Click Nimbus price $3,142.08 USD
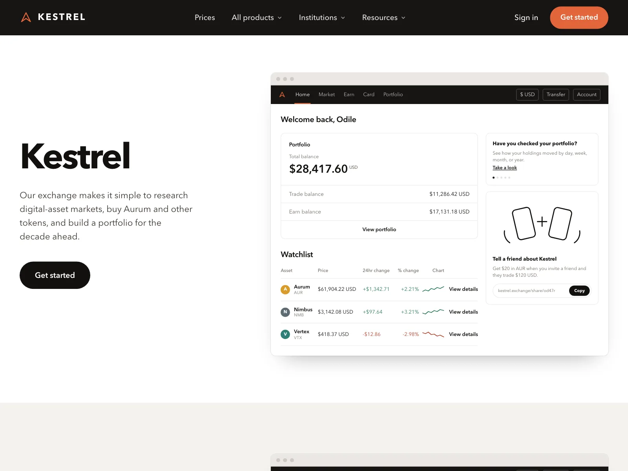The image size is (628, 471). (335, 312)
